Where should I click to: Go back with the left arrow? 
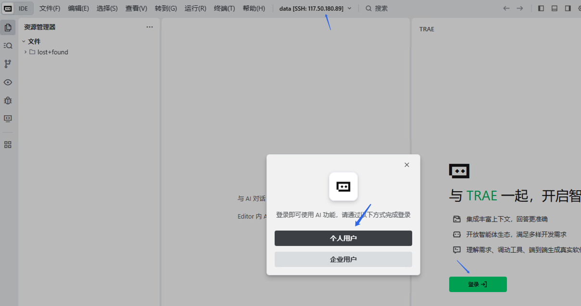506,8
